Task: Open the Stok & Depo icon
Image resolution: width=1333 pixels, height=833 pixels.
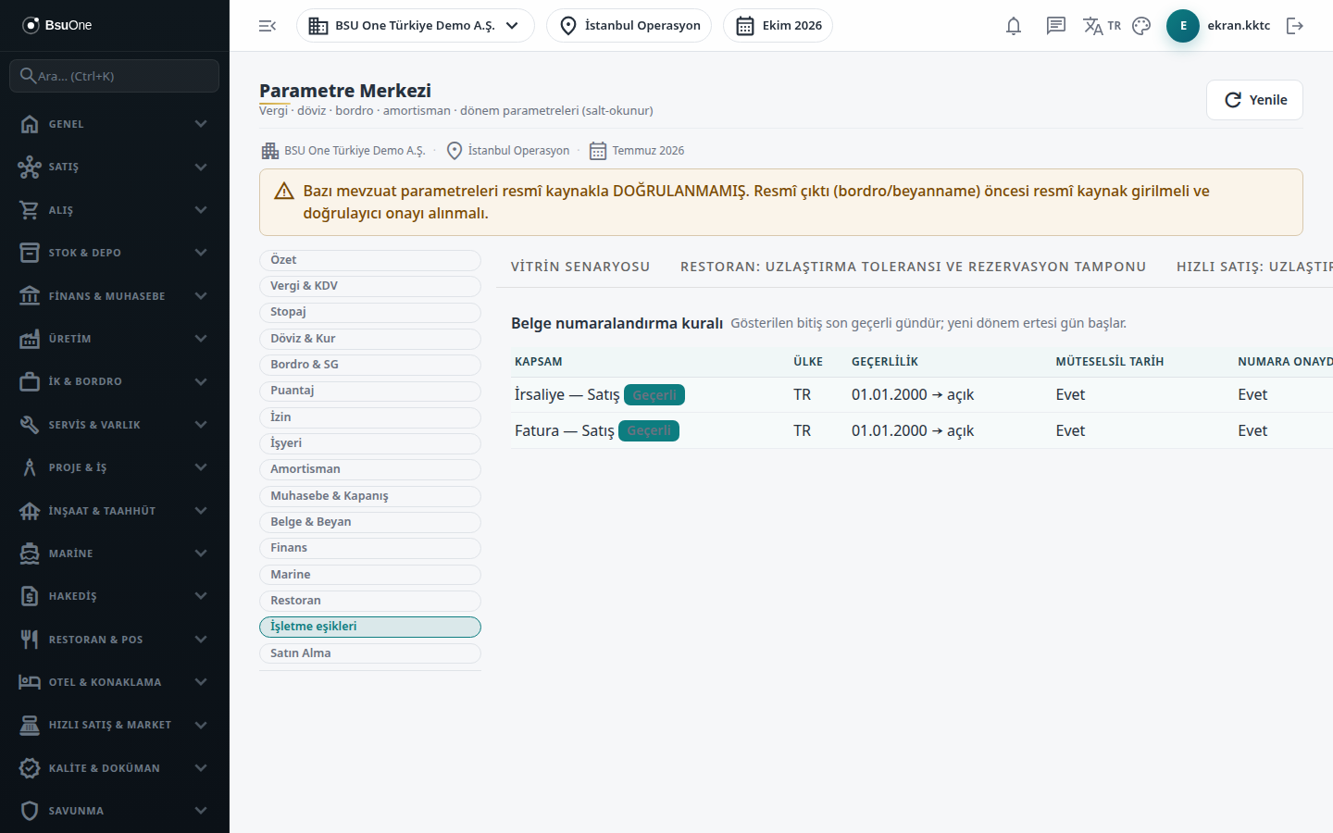Action: pos(30,253)
